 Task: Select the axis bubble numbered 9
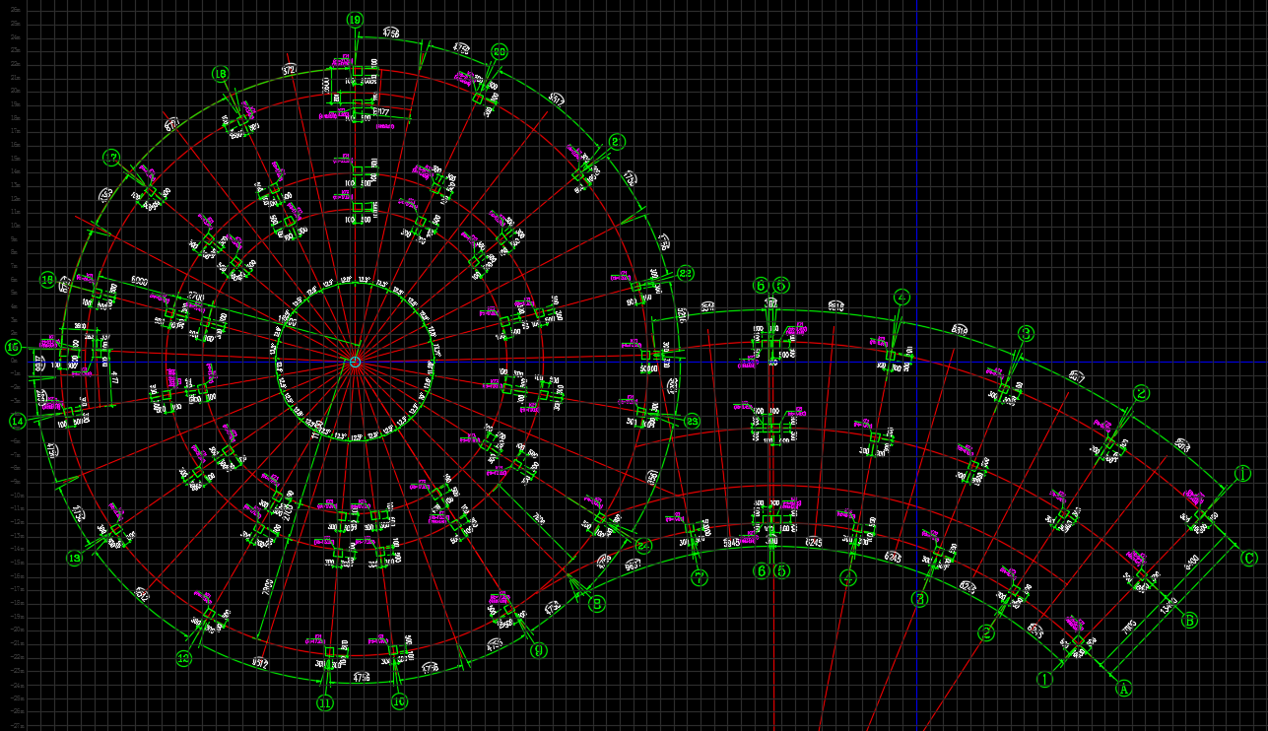tap(538, 650)
